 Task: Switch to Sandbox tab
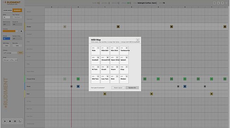17,10
